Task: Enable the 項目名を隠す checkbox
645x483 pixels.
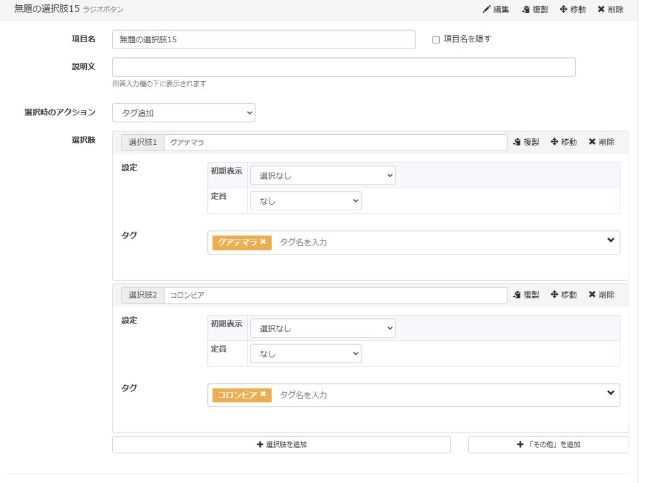Action: 436,39
